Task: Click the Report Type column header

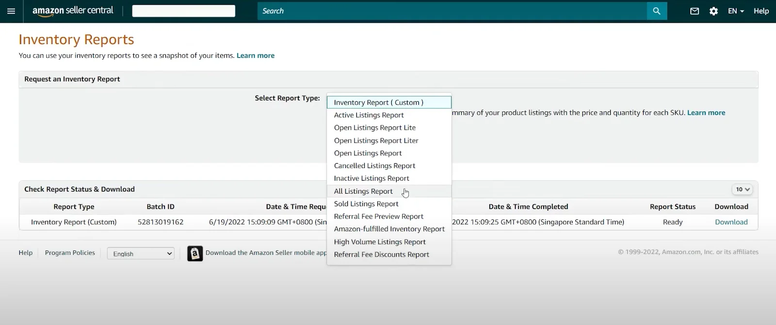Action: pos(74,207)
